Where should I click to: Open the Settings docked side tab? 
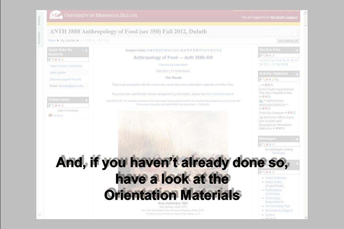click(x=39, y=21)
